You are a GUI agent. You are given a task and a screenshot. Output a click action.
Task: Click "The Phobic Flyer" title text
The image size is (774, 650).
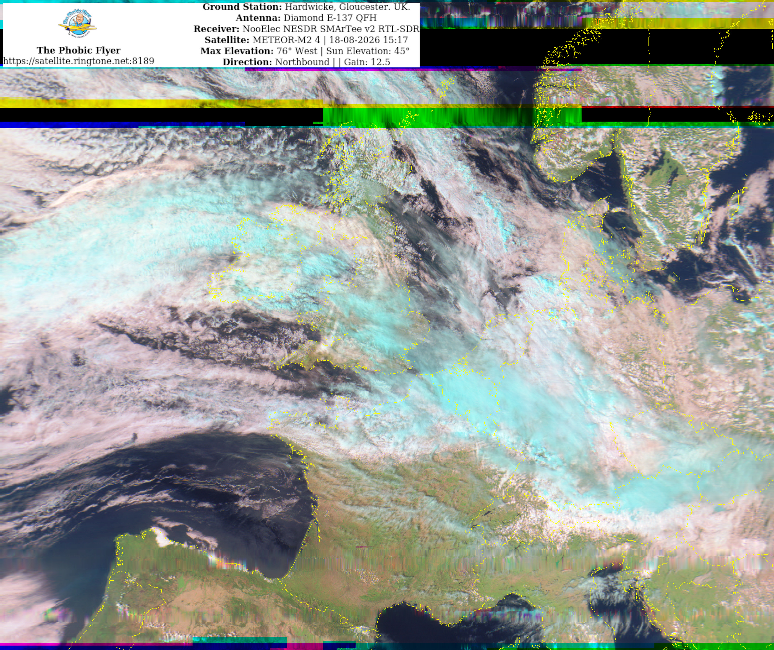coord(79,50)
